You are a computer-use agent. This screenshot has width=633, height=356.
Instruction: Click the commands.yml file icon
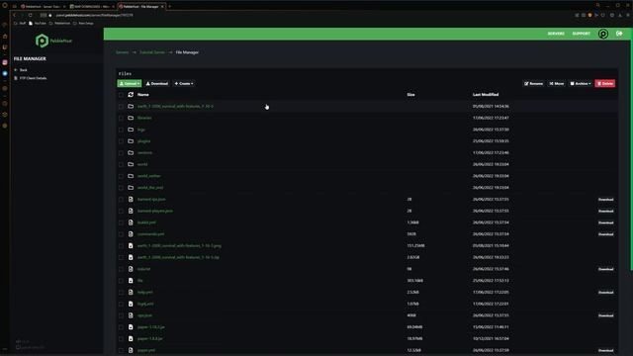pos(131,234)
